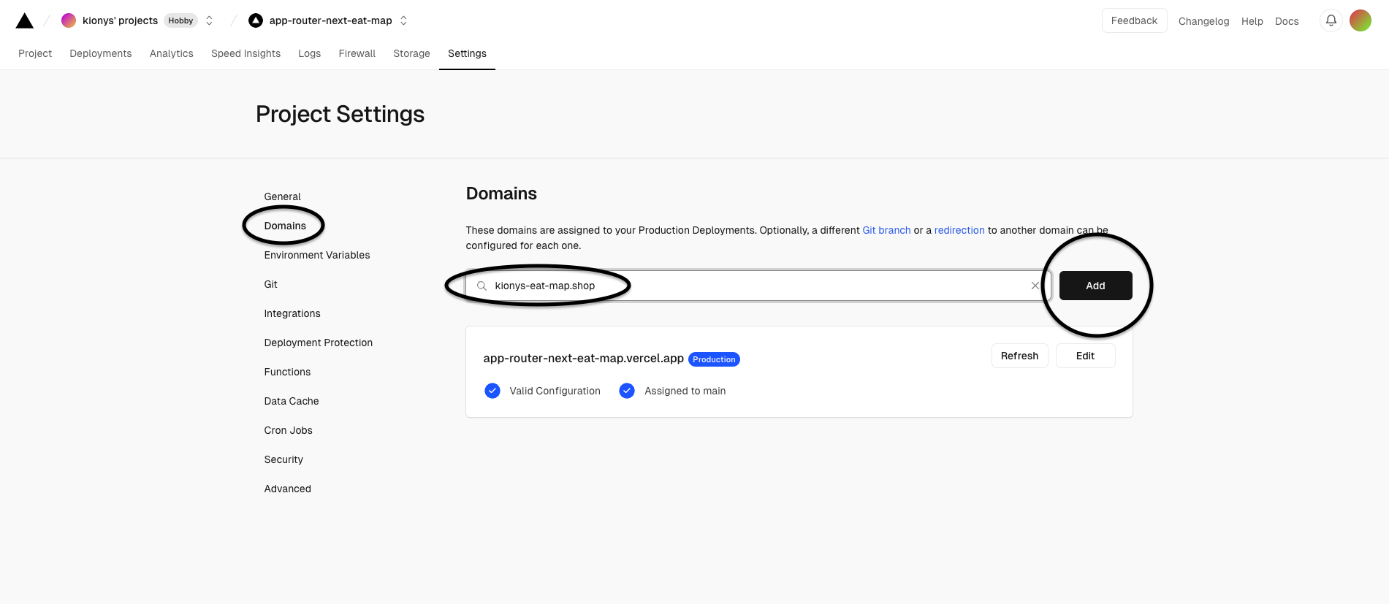Expand the team switcher chevrons
Image resolution: width=1389 pixels, height=604 pixels.
coord(210,20)
